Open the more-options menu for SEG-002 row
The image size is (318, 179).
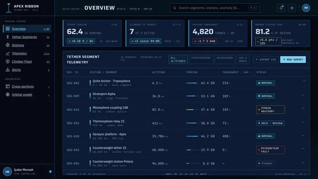[x=304, y=81]
